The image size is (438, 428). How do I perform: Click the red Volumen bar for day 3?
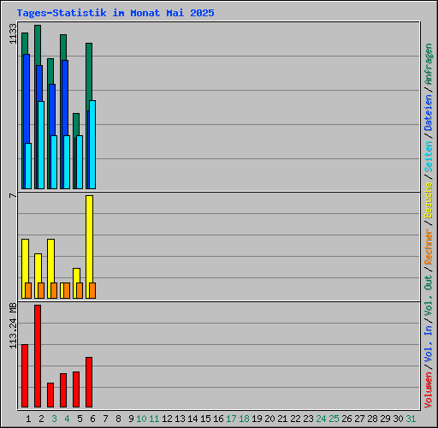tap(50, 395)
